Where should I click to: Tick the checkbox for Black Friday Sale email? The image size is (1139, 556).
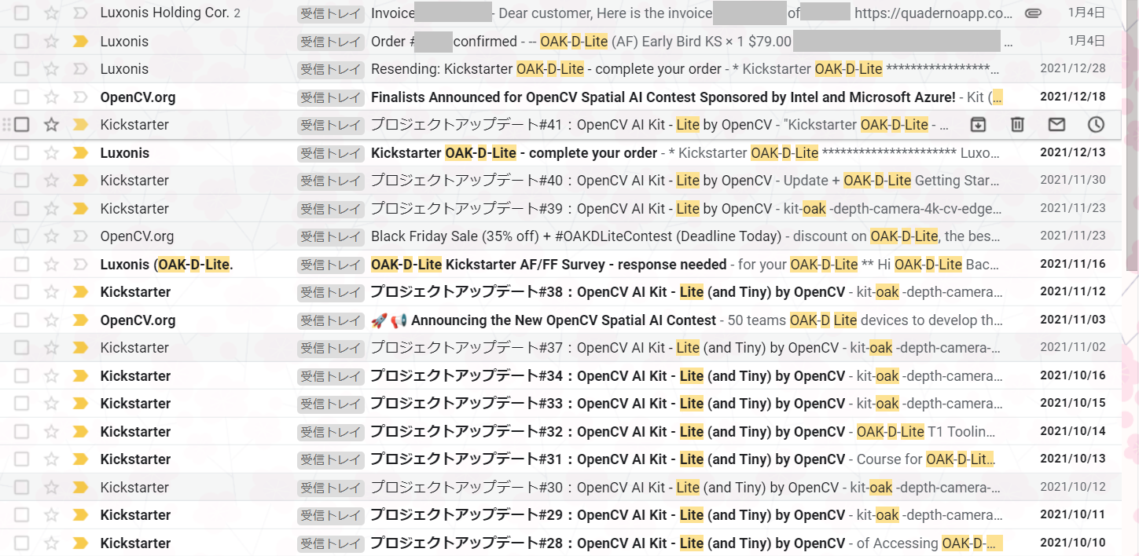point(22,236)
